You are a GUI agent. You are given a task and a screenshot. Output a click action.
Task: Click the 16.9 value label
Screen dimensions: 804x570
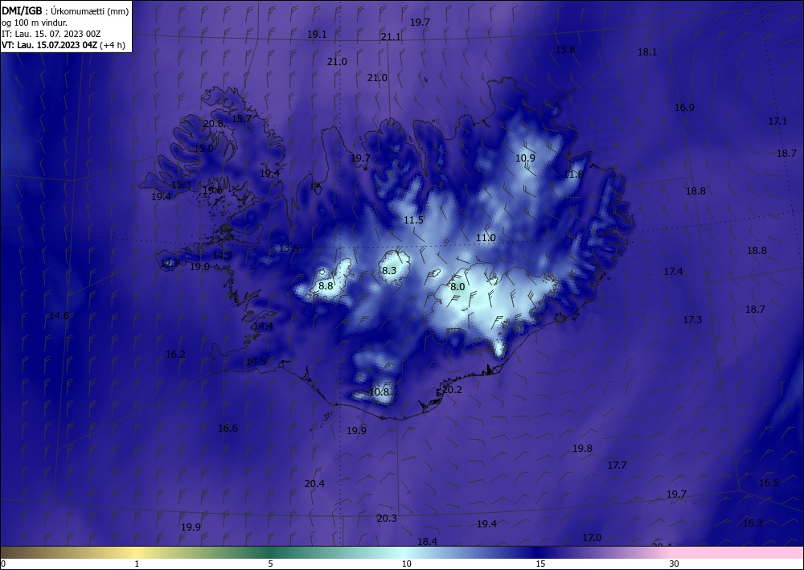coord(684,108)
